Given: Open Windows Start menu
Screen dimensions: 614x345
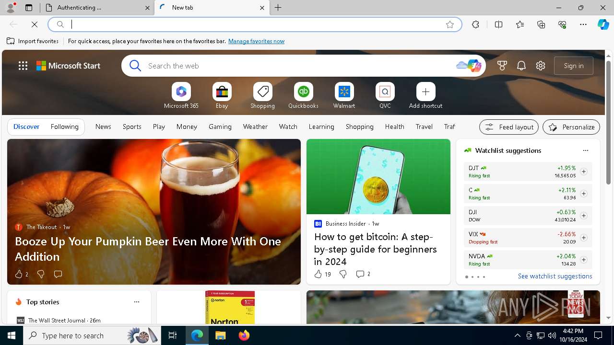Looking at the screenshot, I should [x=12, y=335].
